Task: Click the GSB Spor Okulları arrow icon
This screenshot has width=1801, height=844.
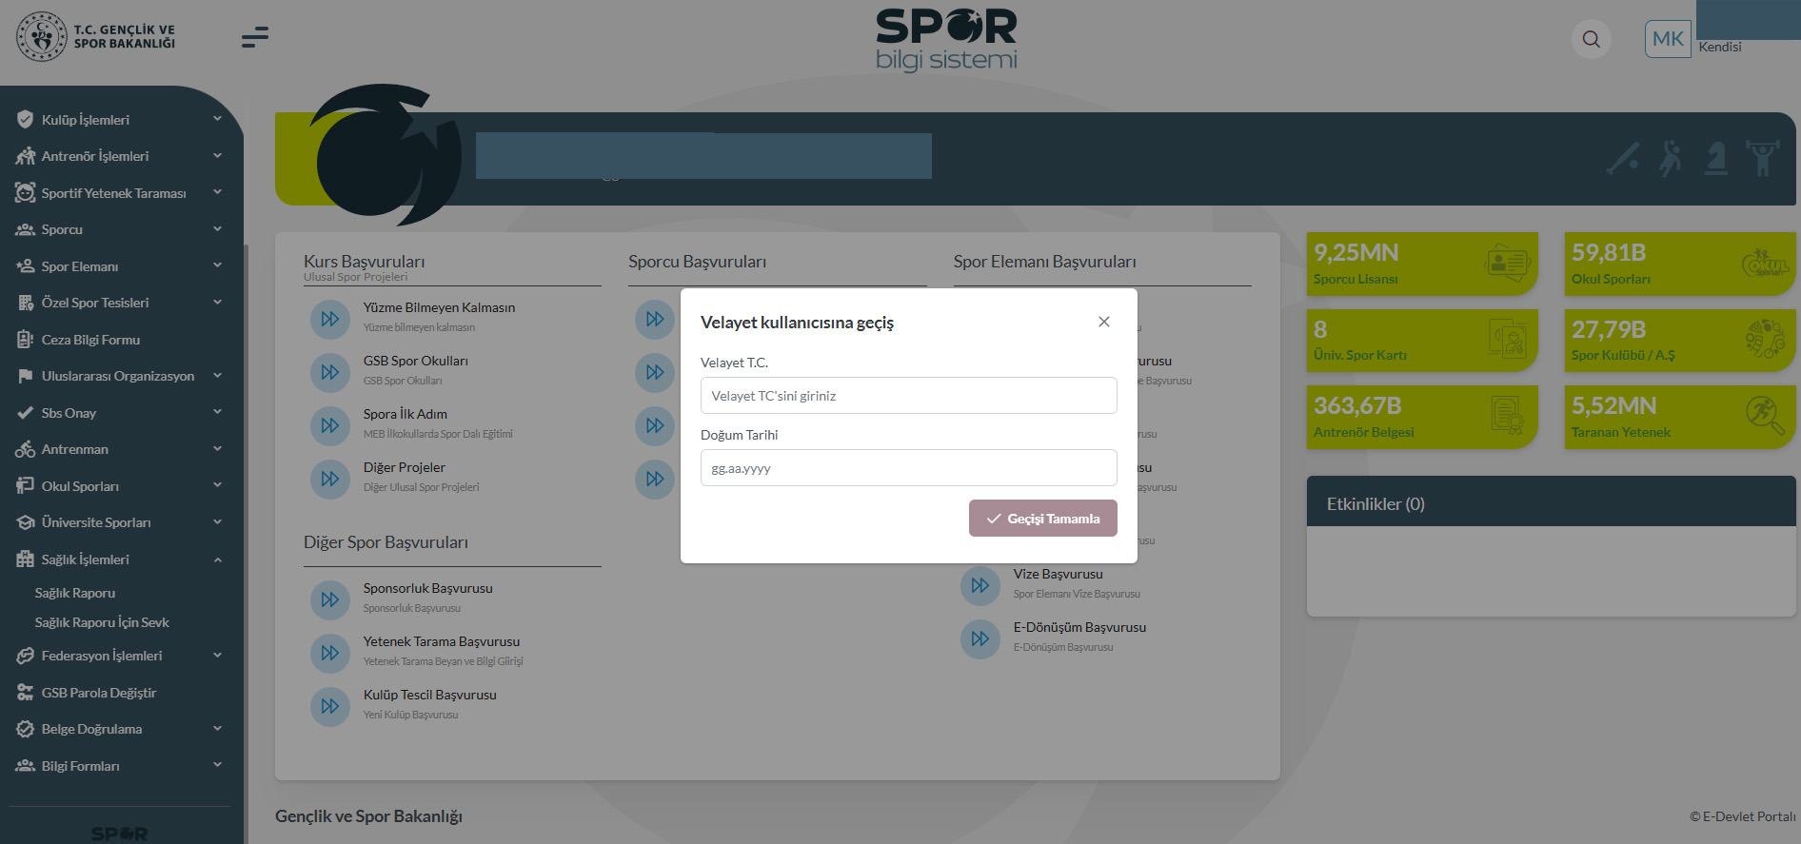Action: tap(330, 372)
